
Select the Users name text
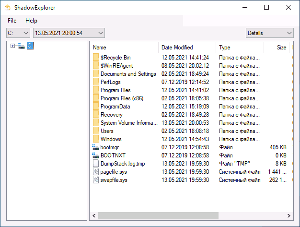107,131
